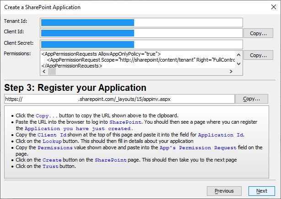Click the 'Client Id:' field label

[x=14, y=31]
